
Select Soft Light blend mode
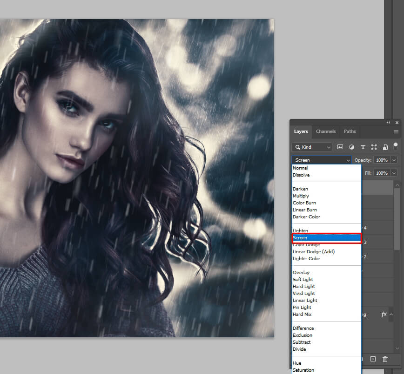coord(303,280)
